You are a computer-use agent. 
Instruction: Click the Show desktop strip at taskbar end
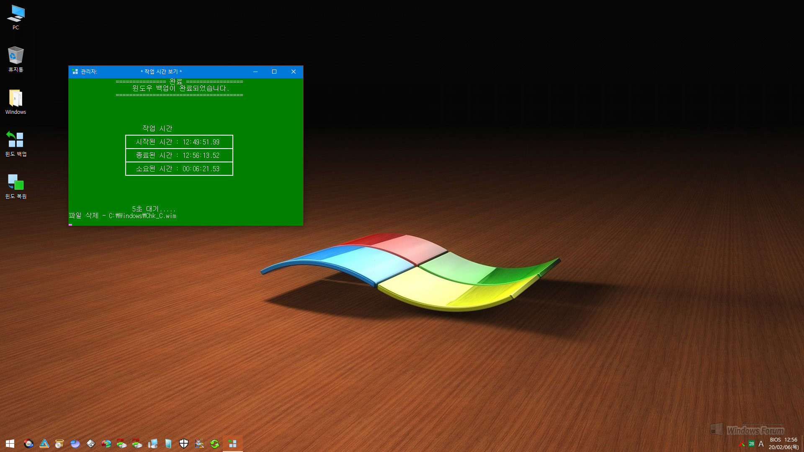click(x=802, y=444)
